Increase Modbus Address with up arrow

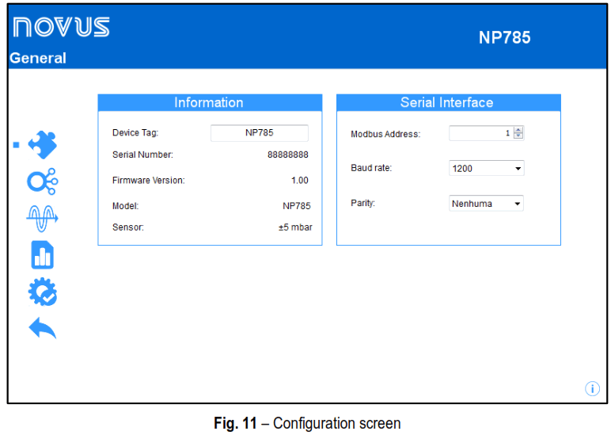[518, 129]
